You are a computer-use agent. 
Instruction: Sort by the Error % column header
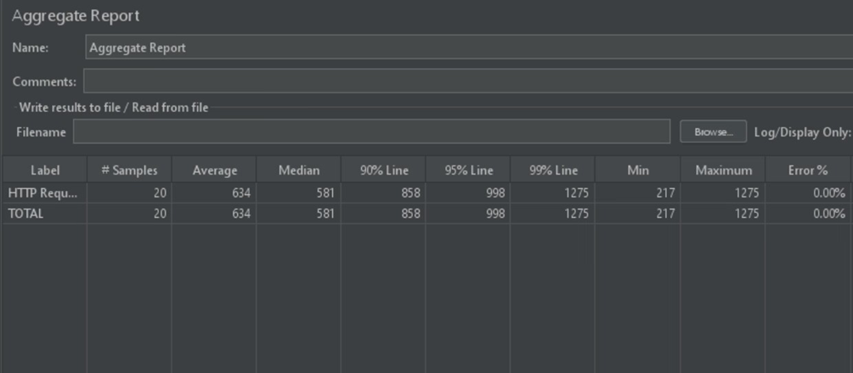[x=808, y=170]
